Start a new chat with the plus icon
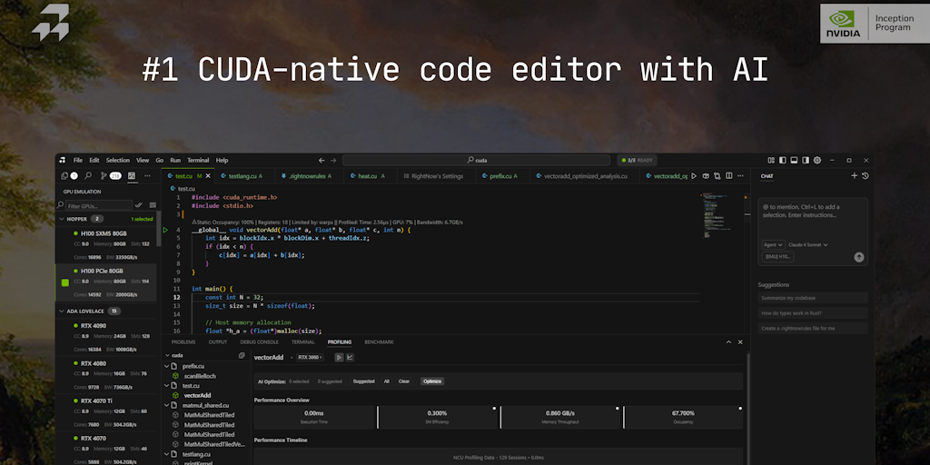Viewport: 930px width, 465px height. tap(854, 175)
